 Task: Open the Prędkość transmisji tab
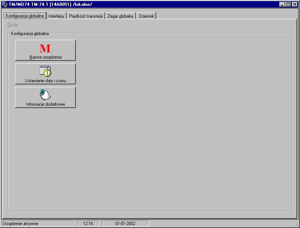coord(86,16)
